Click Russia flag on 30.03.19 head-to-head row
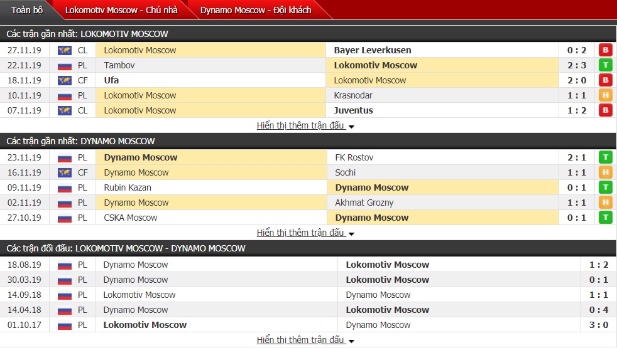The width and height of the screenshot is (617, 348). pyautogui.click(x=65, y=280)
